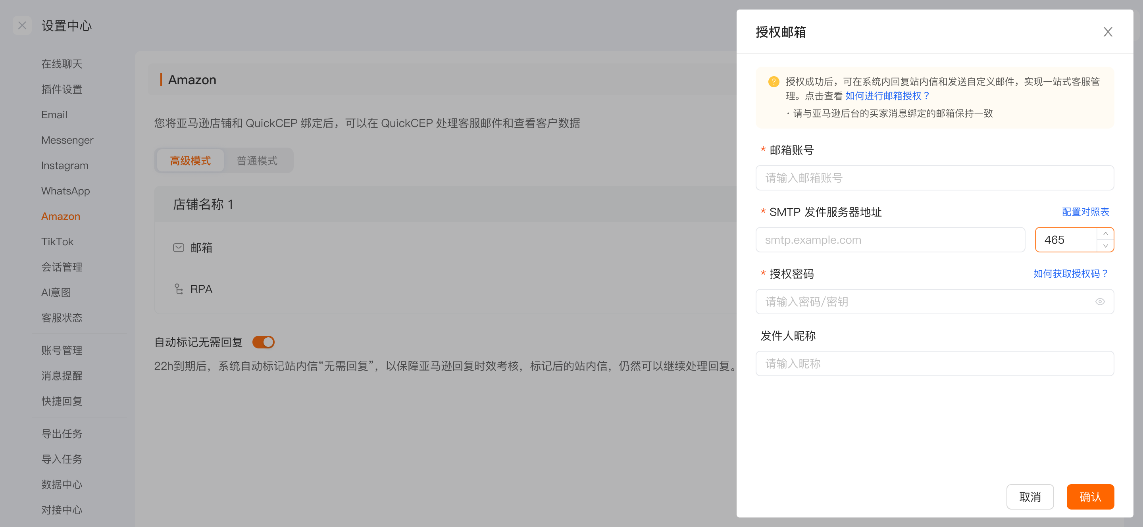The image size is (1143, 527).
Task: Open 数据中心 in sidebar
Action: (62, 485)
